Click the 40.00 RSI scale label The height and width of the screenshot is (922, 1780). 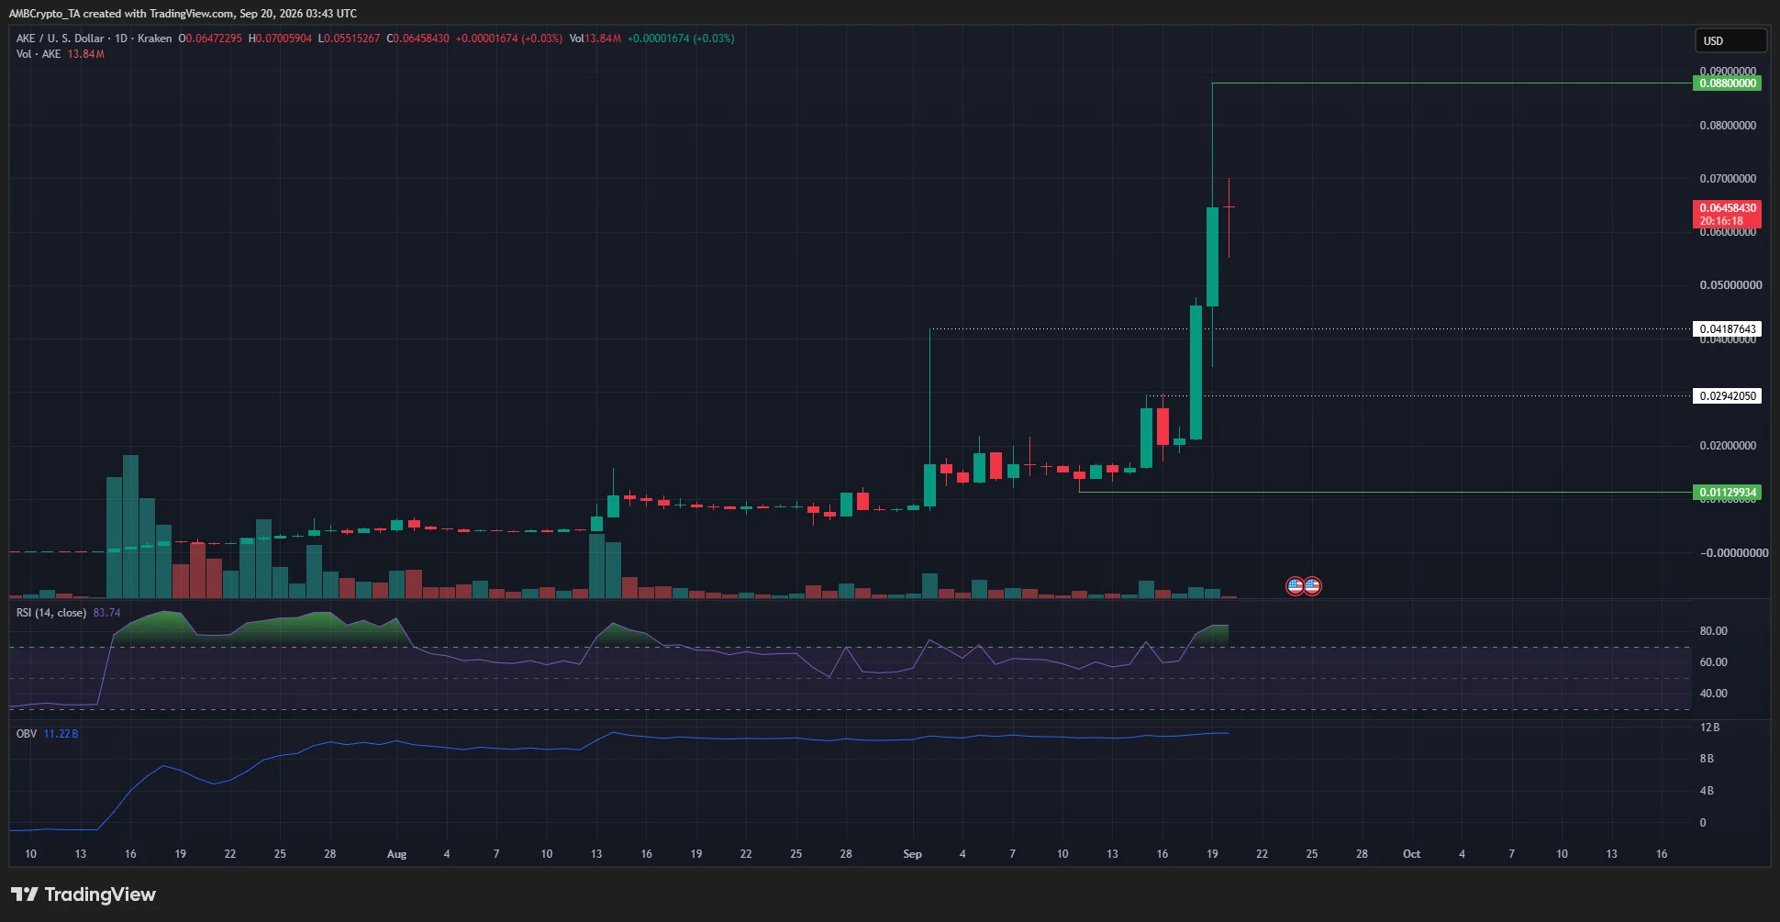click(x=1713, y=694)
